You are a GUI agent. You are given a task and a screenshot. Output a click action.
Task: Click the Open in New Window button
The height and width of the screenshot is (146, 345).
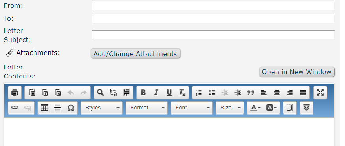(297, 72)
